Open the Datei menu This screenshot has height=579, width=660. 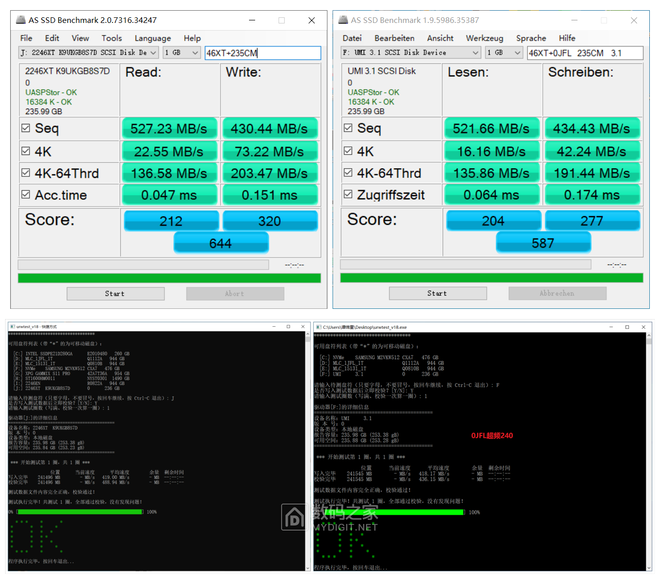click(x=352, y=38)
